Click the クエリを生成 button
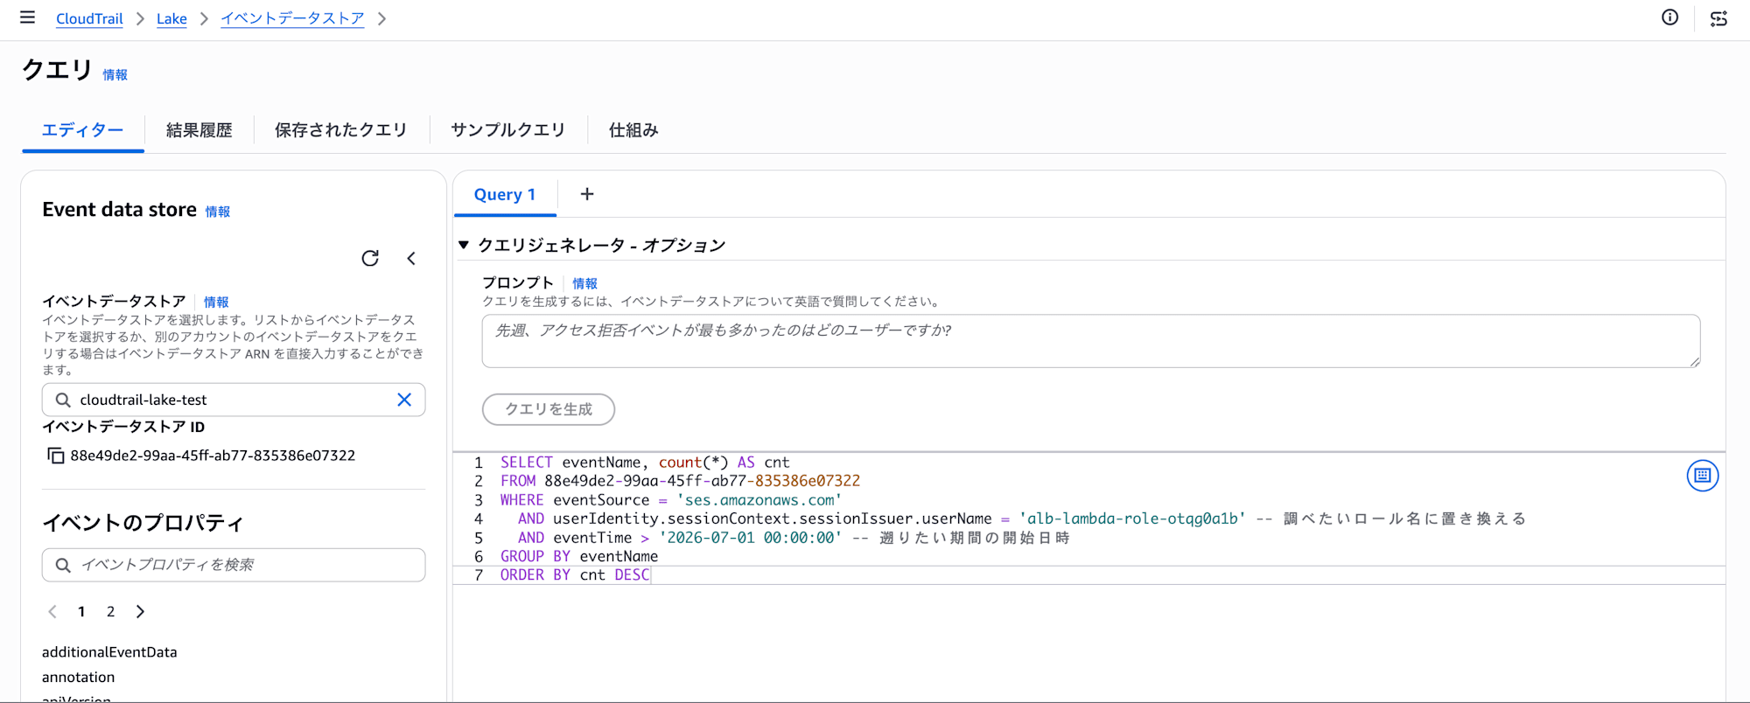The width and height of the screenshot is (1750, 703). pos(549,409)
